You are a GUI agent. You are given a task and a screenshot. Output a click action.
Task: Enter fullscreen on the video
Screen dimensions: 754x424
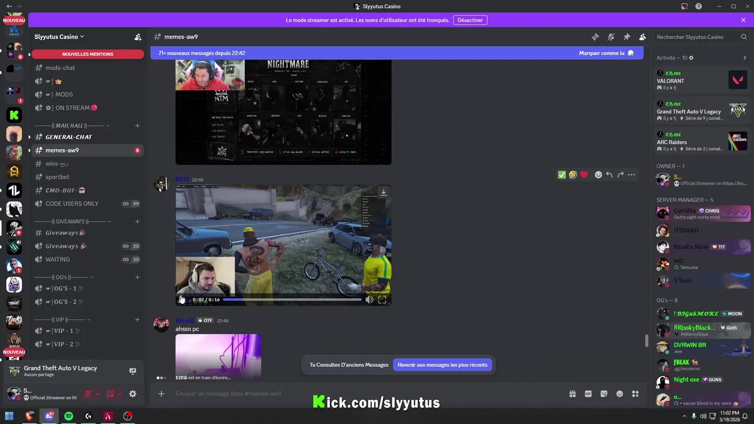(x=382, y=300)
